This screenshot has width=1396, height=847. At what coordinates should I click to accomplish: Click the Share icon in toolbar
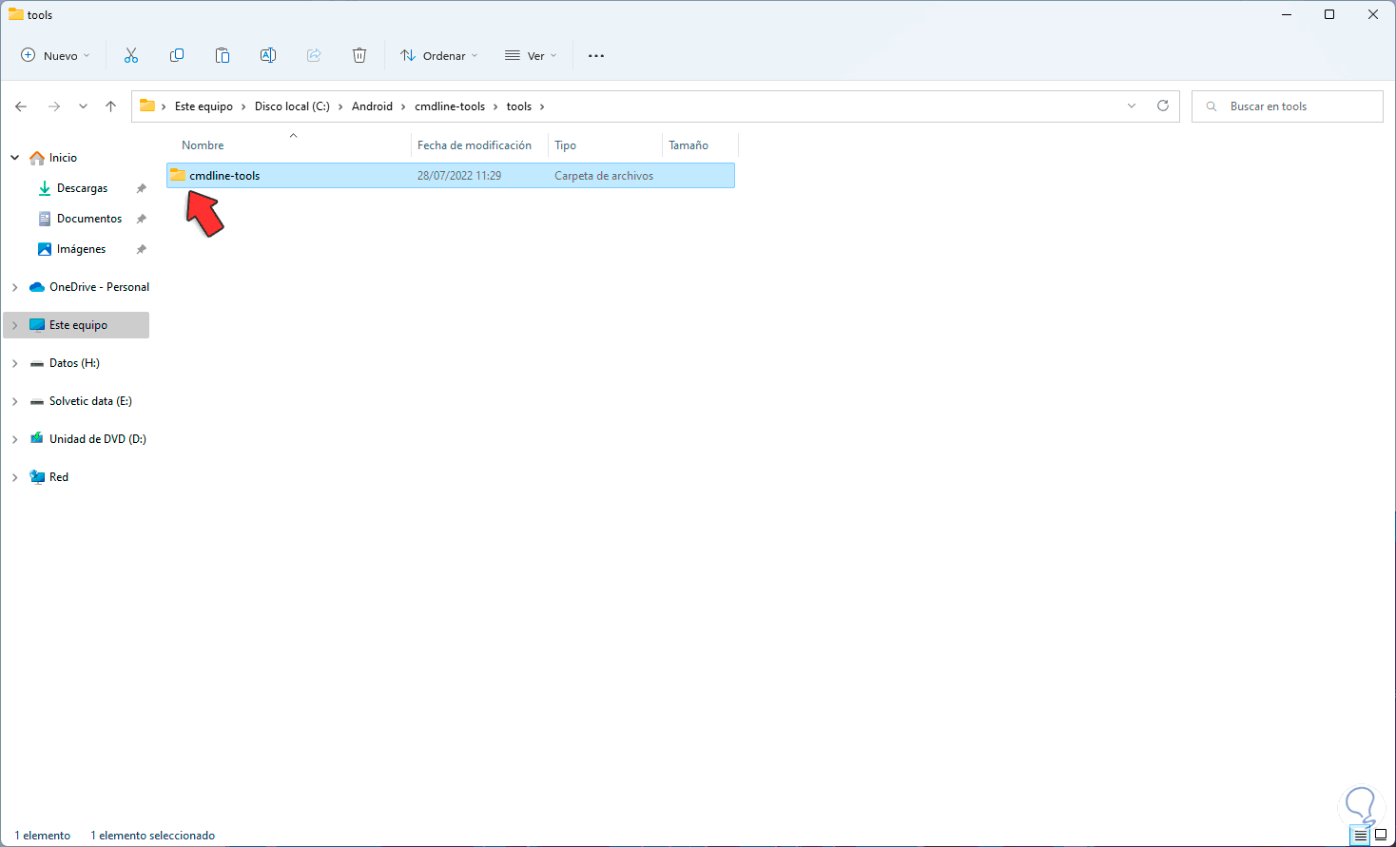pos(314,55)
